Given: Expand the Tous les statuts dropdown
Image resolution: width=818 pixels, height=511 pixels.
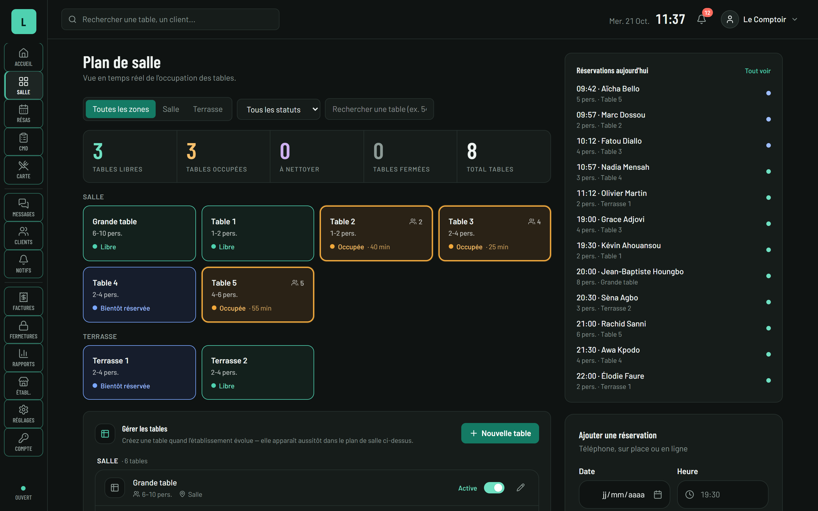Looking at the screenshot, I should (279, 110).
